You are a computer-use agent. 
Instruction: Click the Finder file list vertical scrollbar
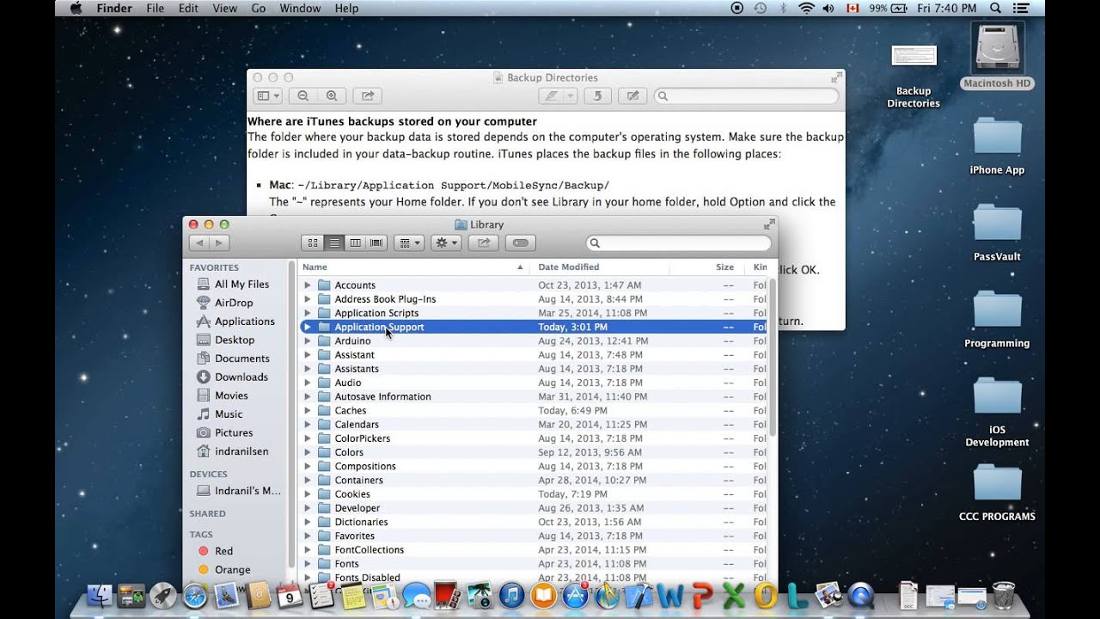point(772,357)
